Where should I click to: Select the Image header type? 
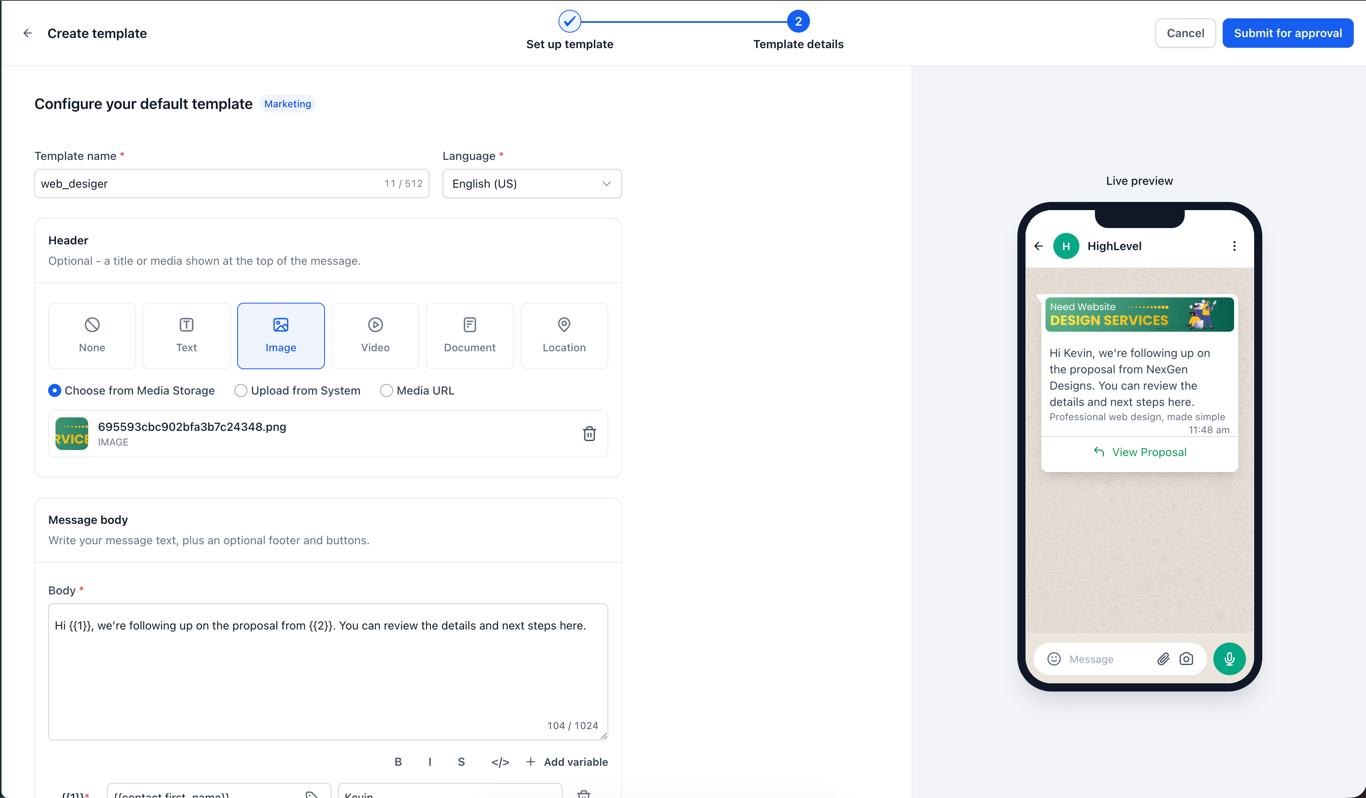pos(281,335)
